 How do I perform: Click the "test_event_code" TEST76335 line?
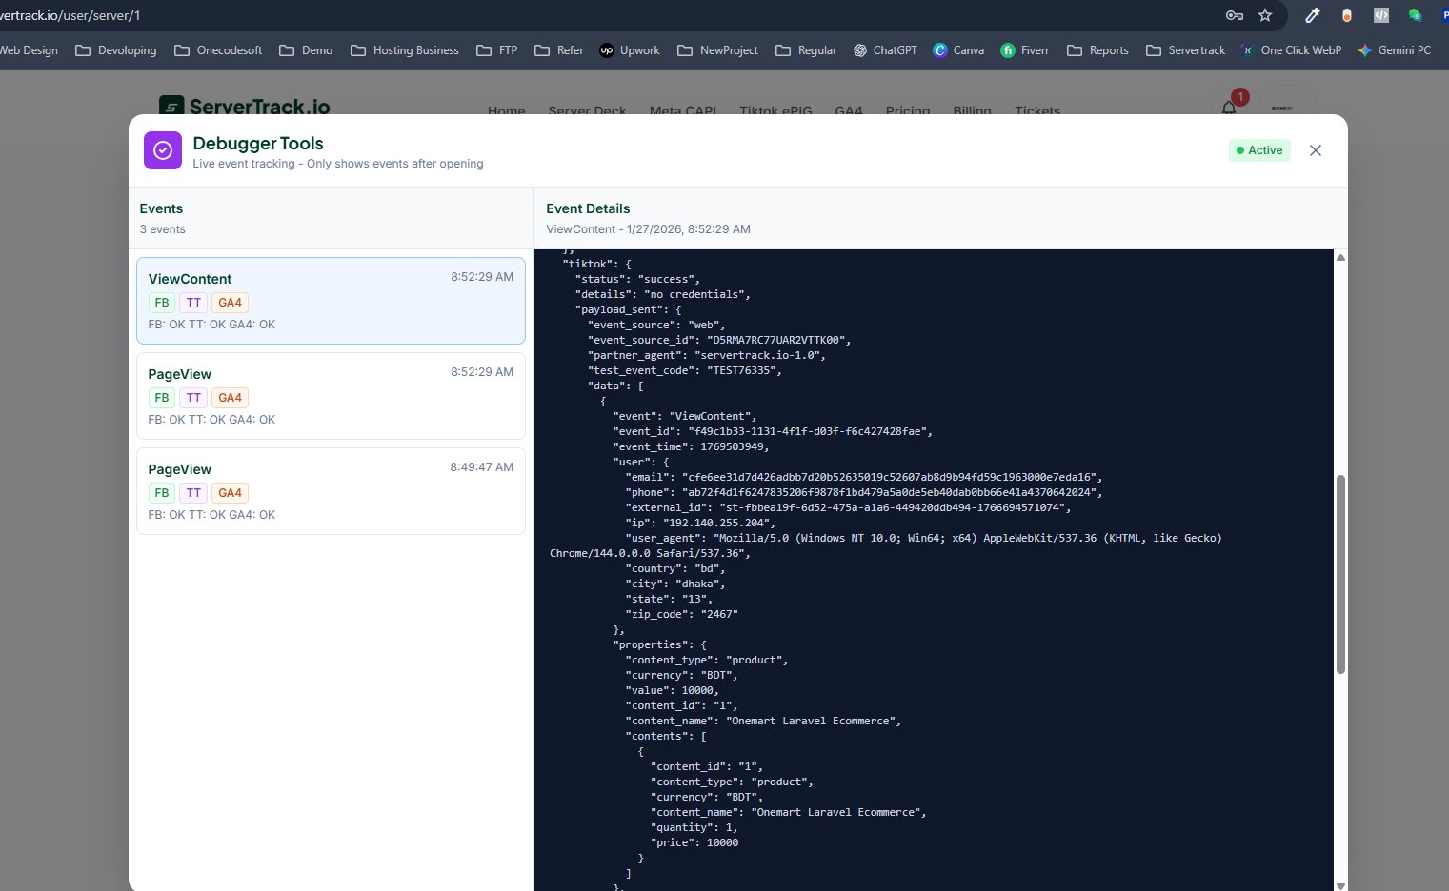(x=685, y=370)
